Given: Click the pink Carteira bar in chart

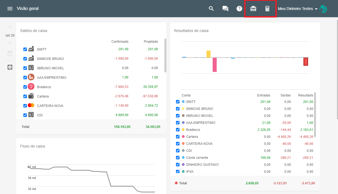Looking at the screenshot, I should (215, 64).
